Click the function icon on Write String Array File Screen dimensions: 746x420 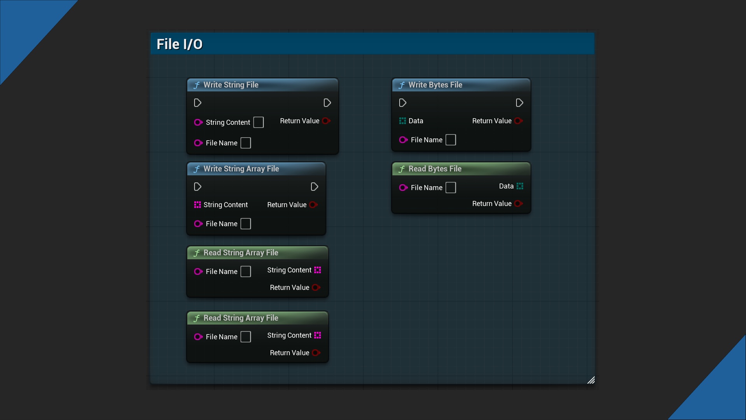pyautogui.click(x=197, y=169)
